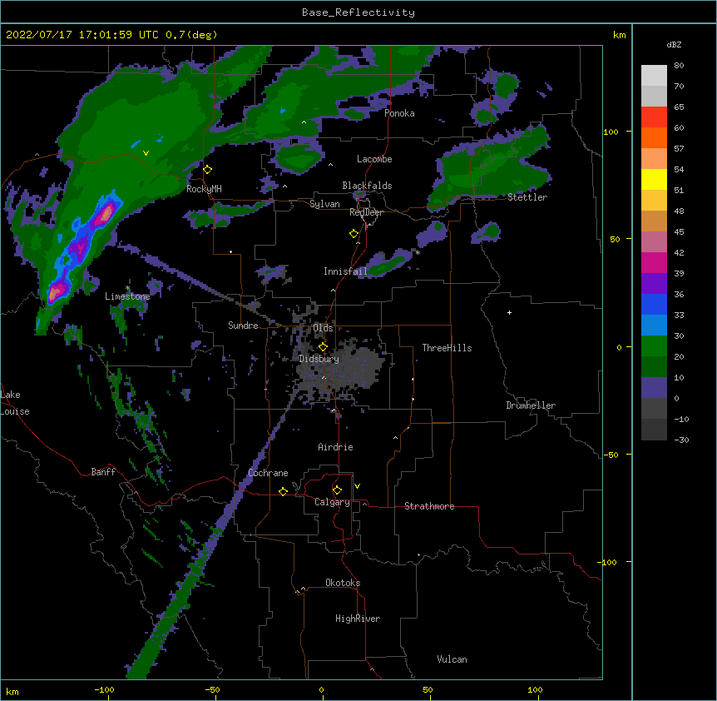Image resolution: width=717 pixels, height=701 pixels.
Task: Click the yellow diamond marker beside RockyMH
Action: 208,170
